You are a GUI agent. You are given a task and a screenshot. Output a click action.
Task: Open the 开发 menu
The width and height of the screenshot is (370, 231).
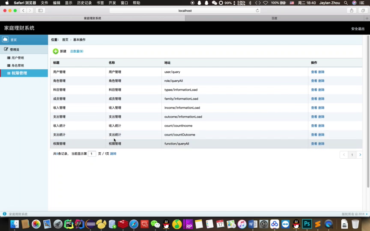click(x=112, y=3)
